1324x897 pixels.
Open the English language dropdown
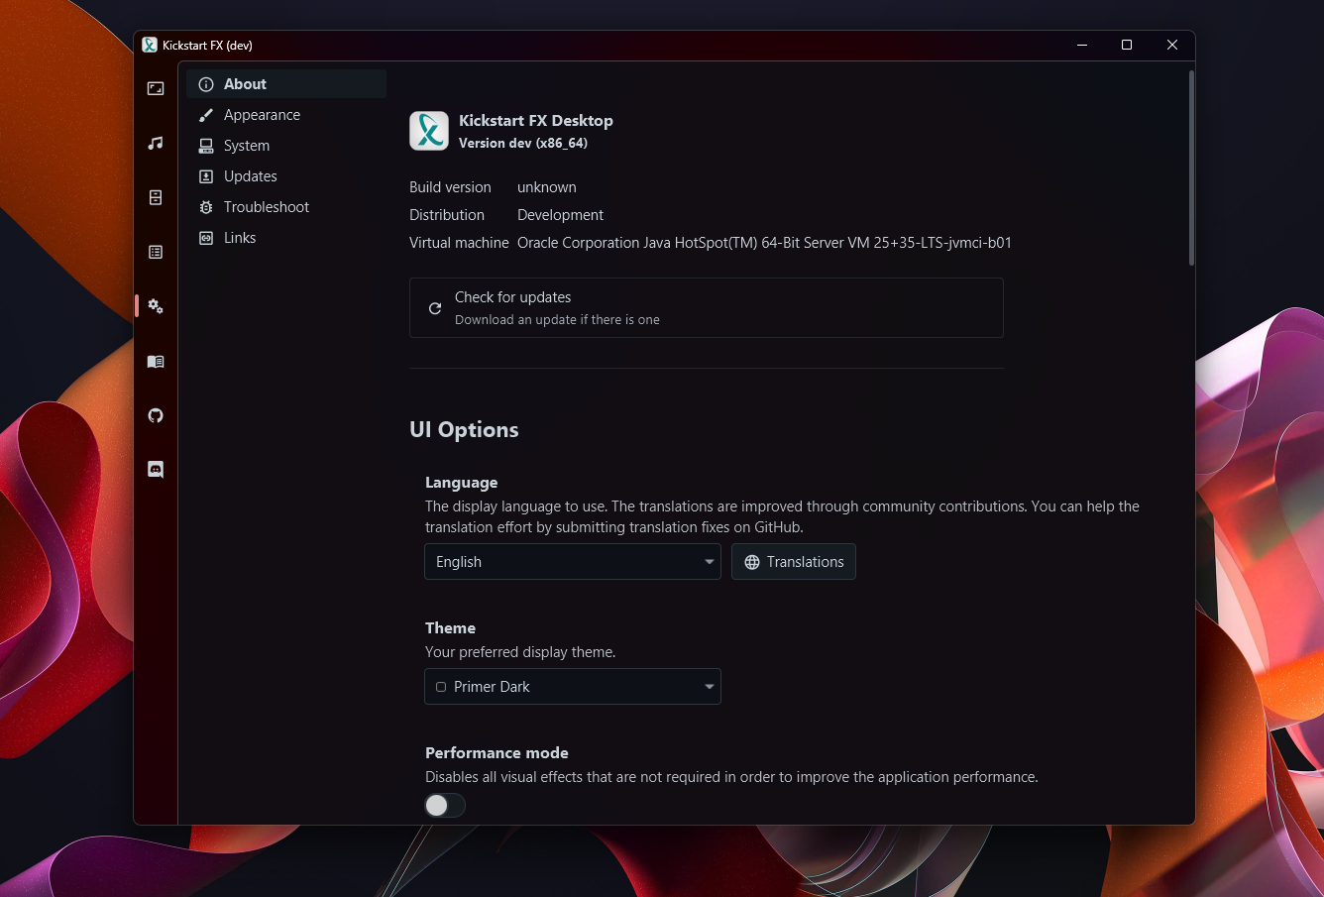tap(573, 562)
